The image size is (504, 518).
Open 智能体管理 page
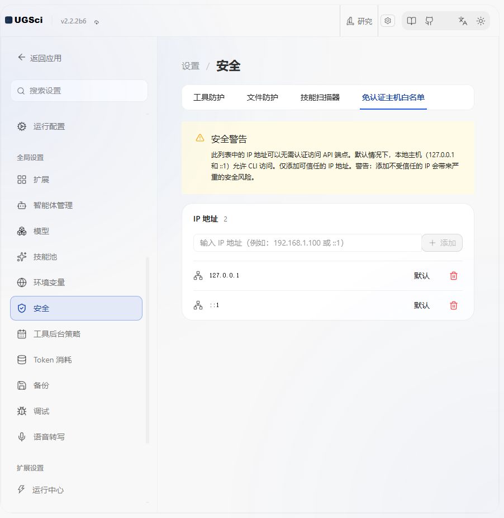76,205
